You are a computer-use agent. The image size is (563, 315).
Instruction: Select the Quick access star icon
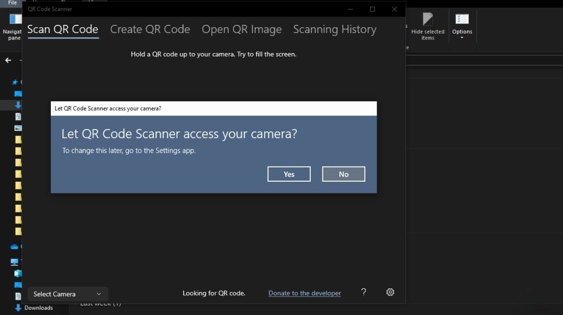pyautogui.click(x=15, y=82)
